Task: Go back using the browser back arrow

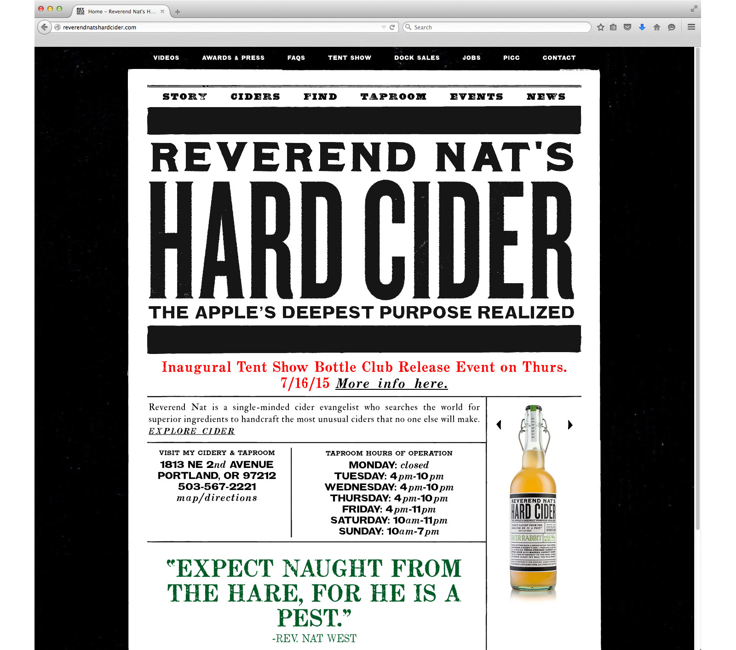Action: coord(44,27)
